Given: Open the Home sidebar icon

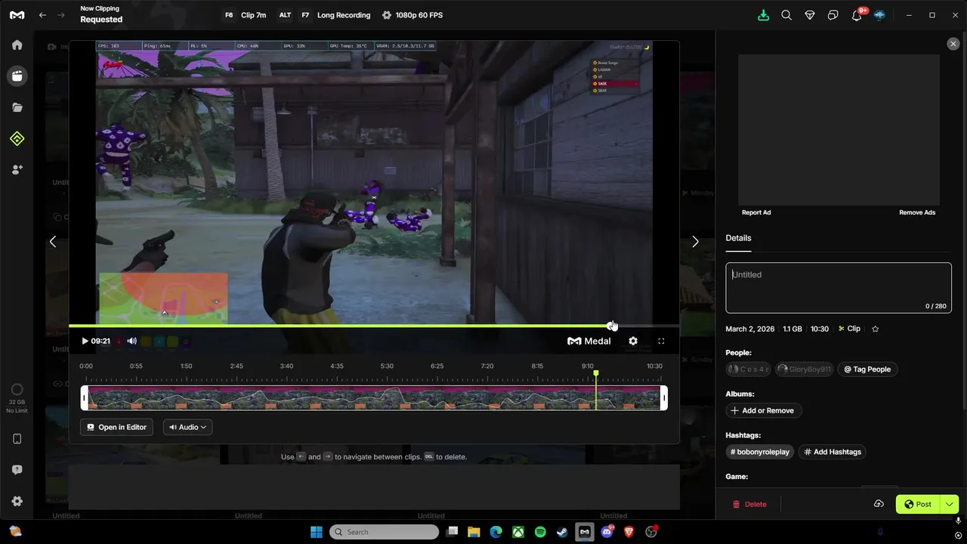Looking at the screenshot, I should click(17, 45).
